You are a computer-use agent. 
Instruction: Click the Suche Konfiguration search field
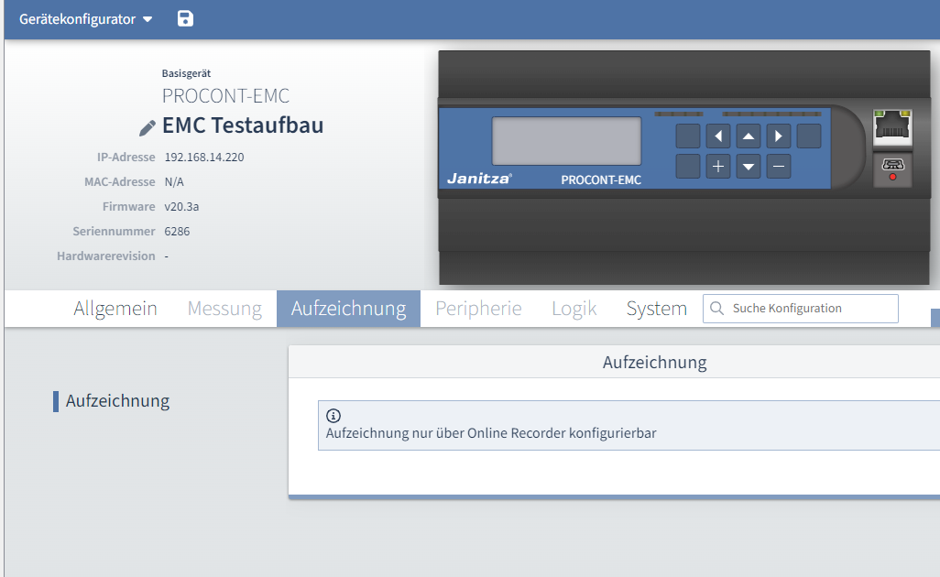point(801,309)
